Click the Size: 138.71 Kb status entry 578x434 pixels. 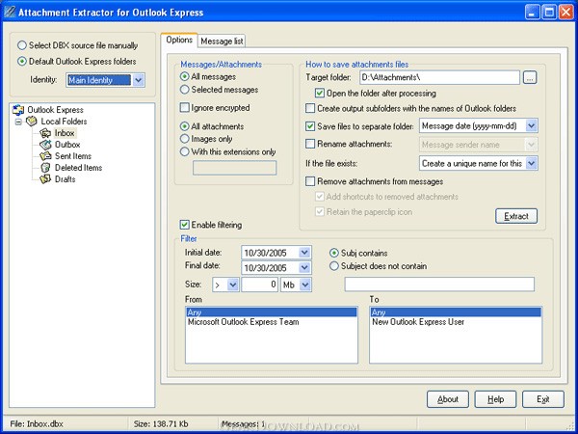point(161,424)
